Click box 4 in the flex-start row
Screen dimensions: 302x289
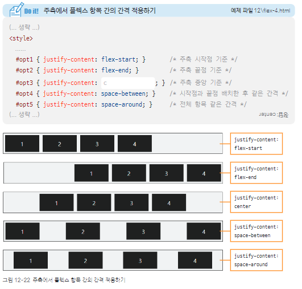click(x=135, y=144)
